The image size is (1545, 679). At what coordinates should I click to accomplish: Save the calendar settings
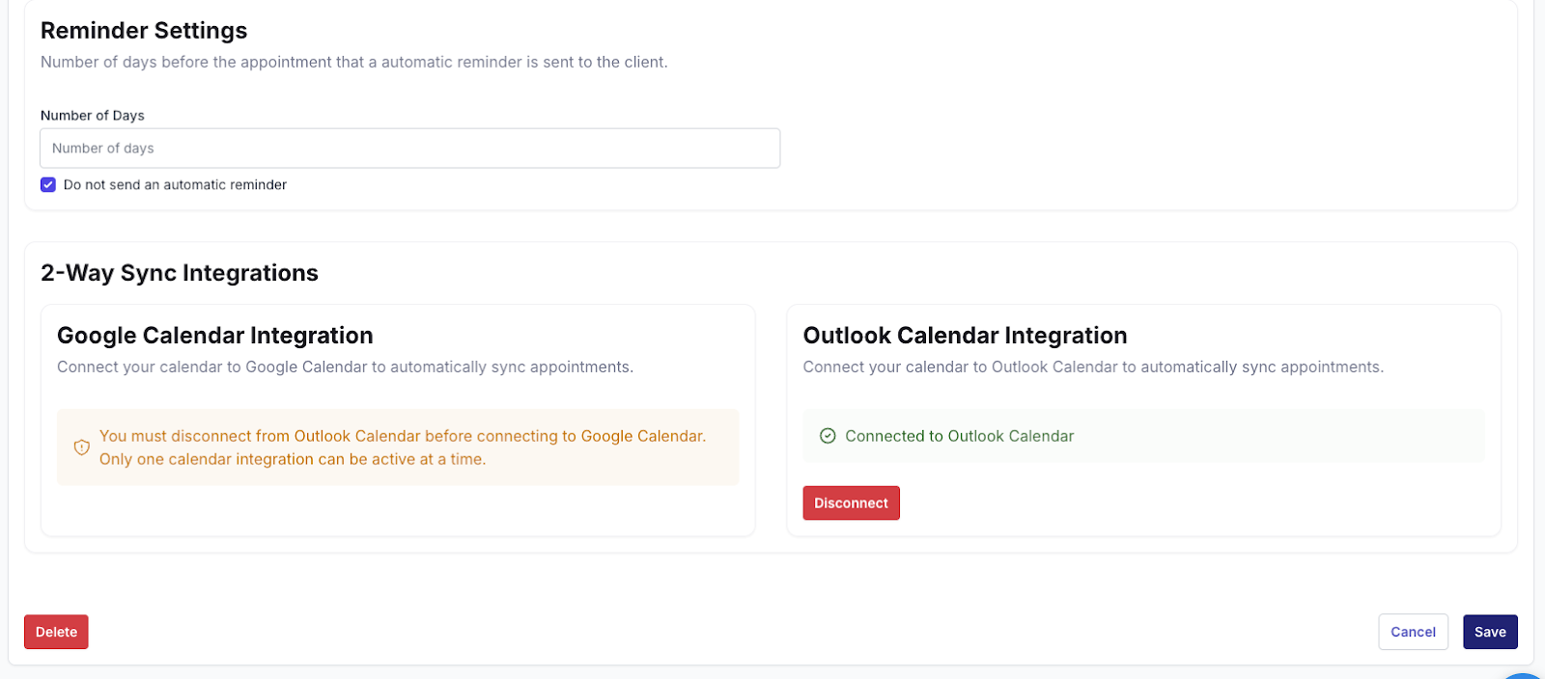[1490, 633]
